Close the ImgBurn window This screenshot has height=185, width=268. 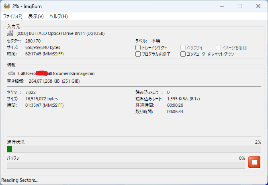(258, 6)
